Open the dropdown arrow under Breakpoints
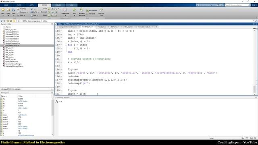 [x=65, y=15]
